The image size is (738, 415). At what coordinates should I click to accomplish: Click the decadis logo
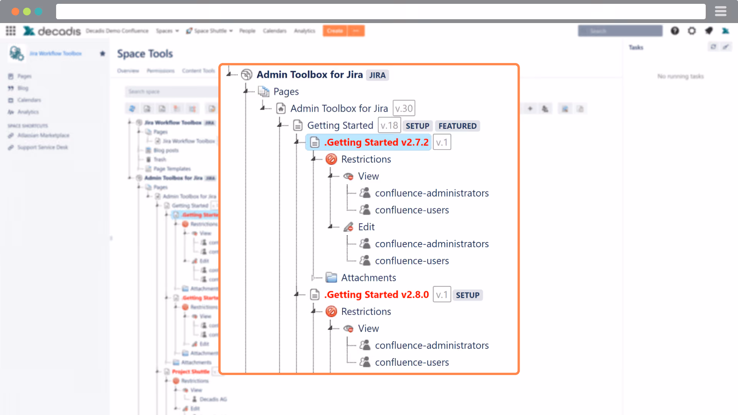click(x=52, y=31)
